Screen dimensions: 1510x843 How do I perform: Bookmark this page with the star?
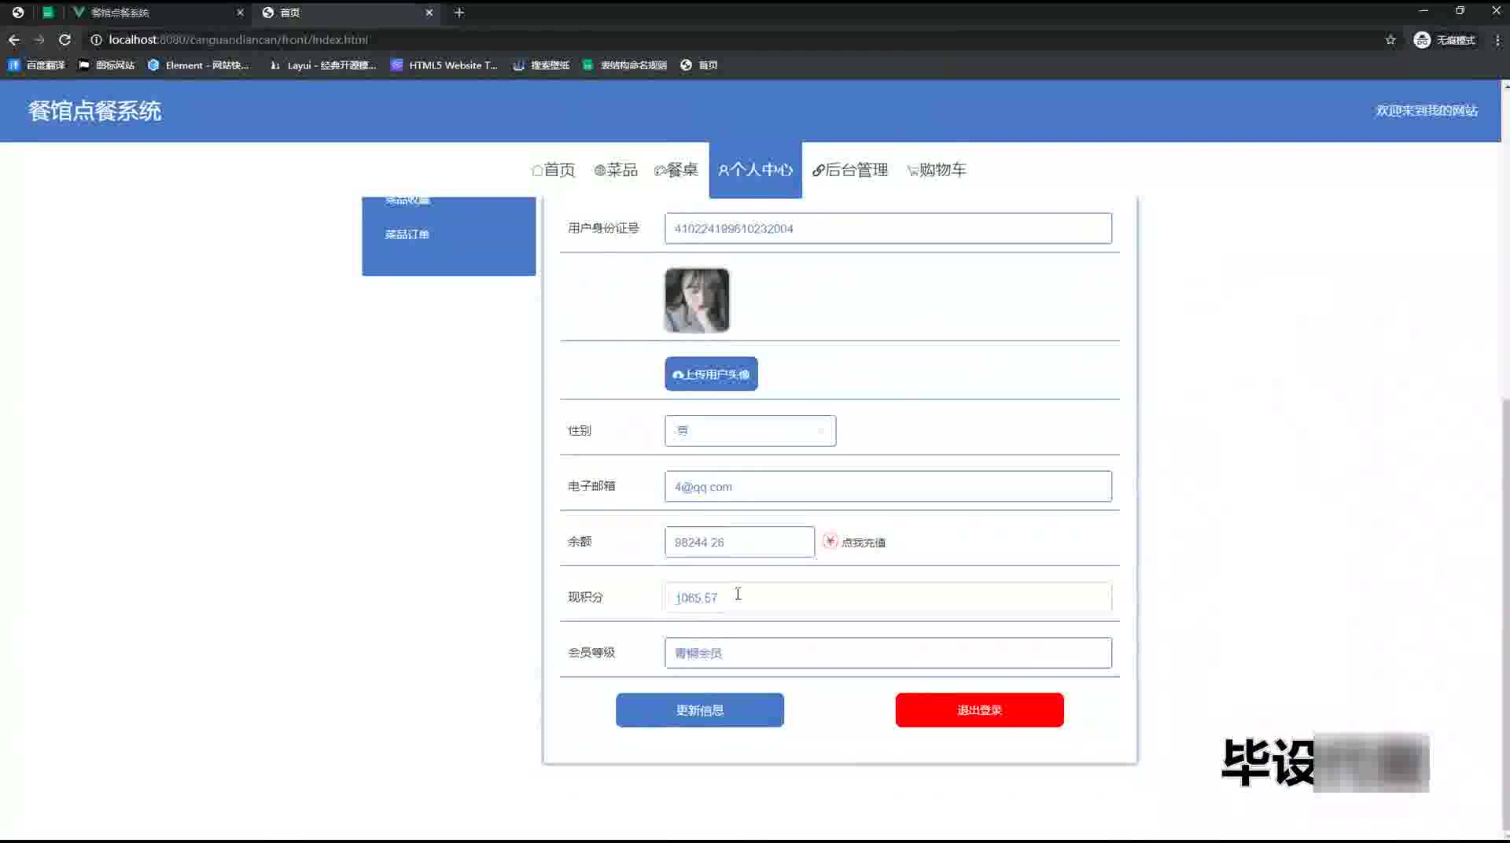coord(1390,39)
